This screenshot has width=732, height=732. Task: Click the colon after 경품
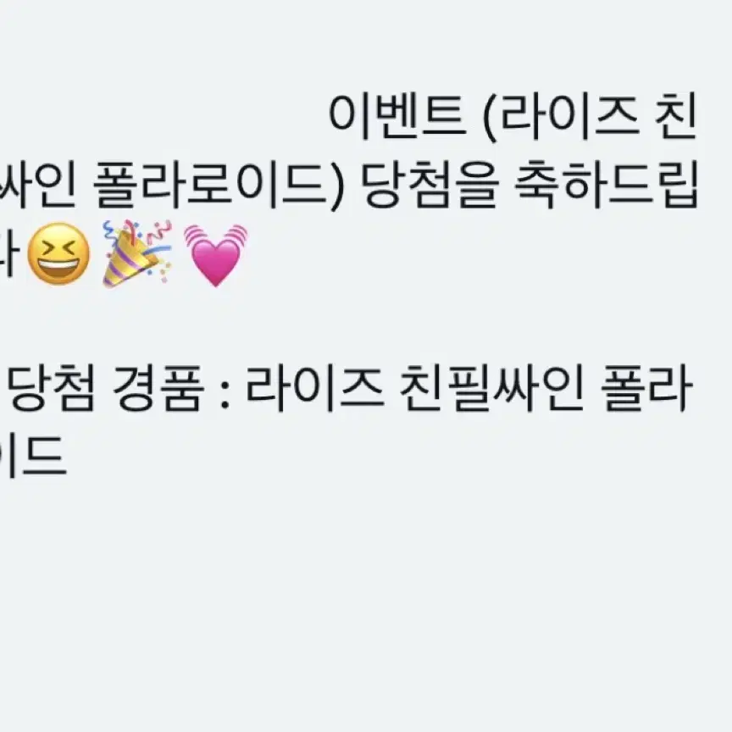(x=225, y=394)
